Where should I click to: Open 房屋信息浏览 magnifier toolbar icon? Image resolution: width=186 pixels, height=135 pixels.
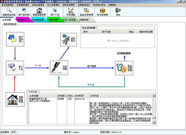click(9, 12)
